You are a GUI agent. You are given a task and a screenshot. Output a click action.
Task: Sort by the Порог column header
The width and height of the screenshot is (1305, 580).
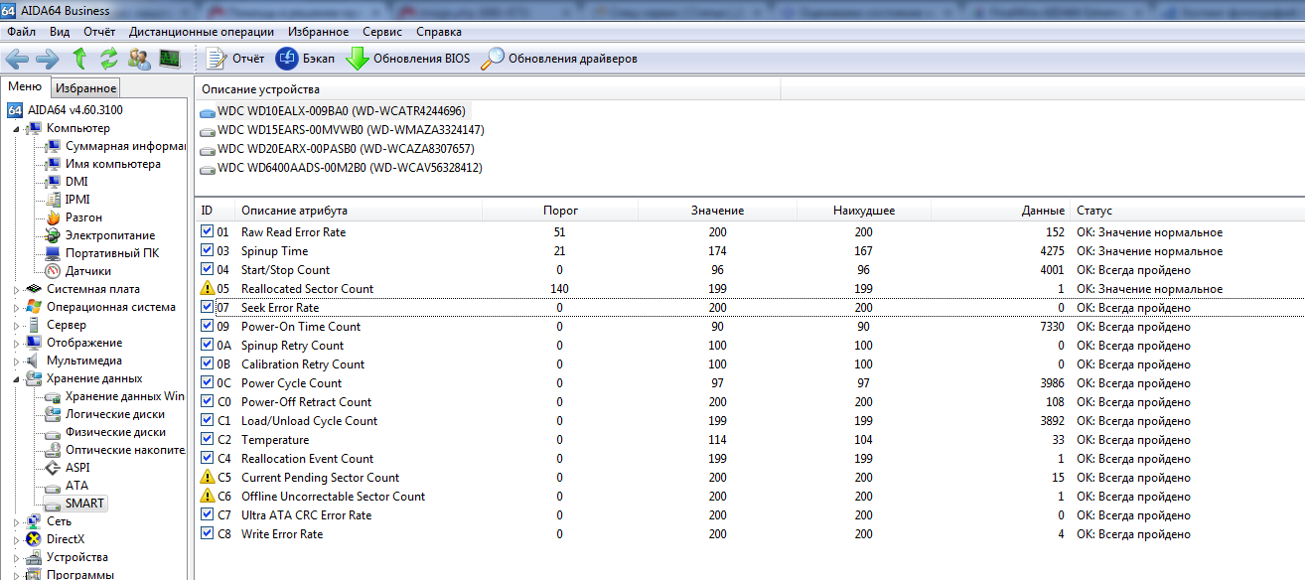tap(560, 211)
